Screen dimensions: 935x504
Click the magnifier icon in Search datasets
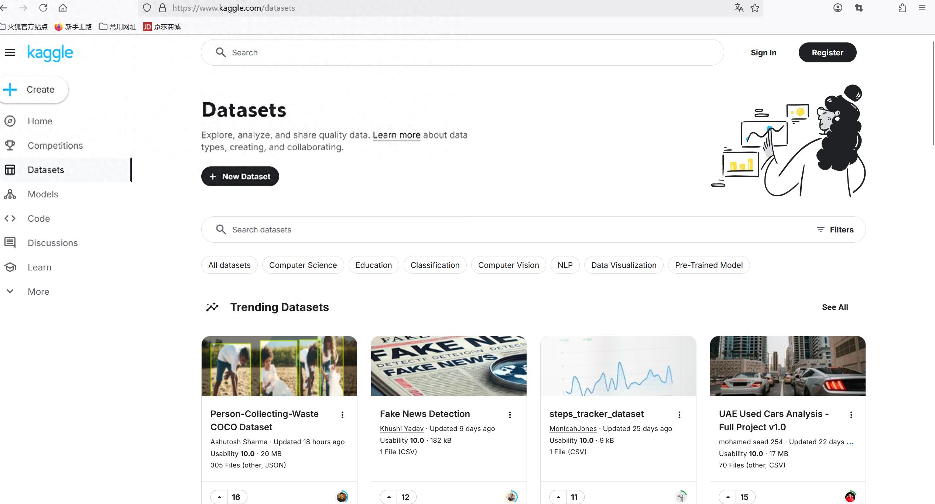click(221, 229)
